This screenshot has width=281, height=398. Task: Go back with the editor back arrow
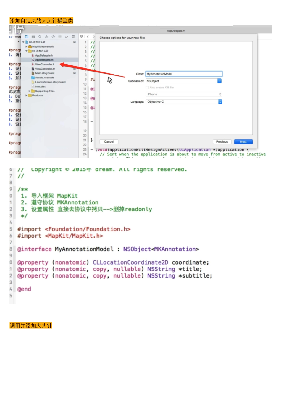(88, 37)
